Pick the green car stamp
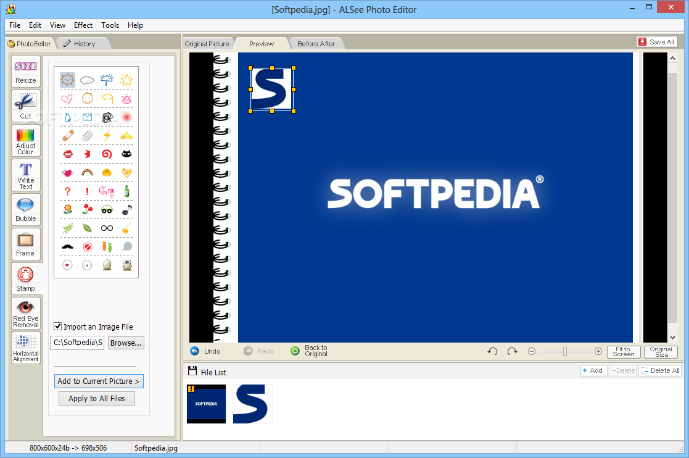The image size is (689, 458). pyautogui.click(x=107, y=210)
